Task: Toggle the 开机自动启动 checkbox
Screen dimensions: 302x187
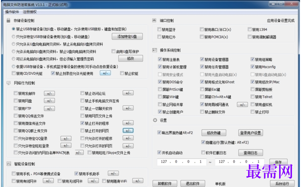Action: [x=159, y=153]
